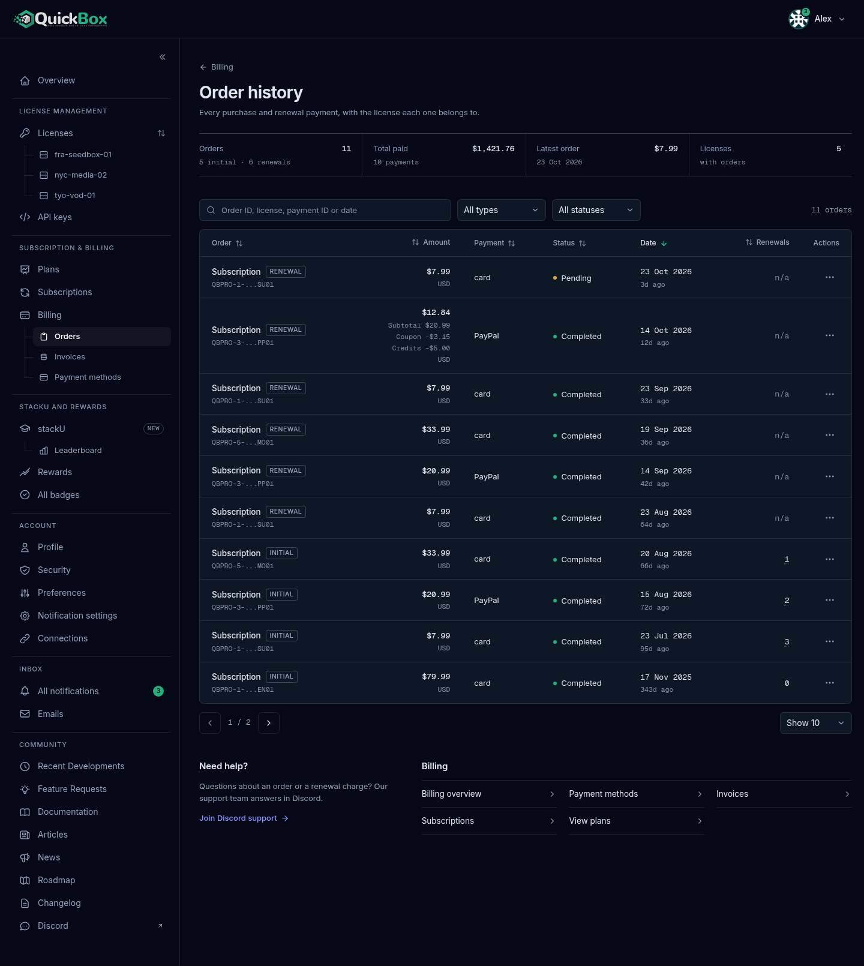Open Subscriptions in the sidebar
Image resolution: width=864 pixels, height=966 pixels.
pos(91,292)
